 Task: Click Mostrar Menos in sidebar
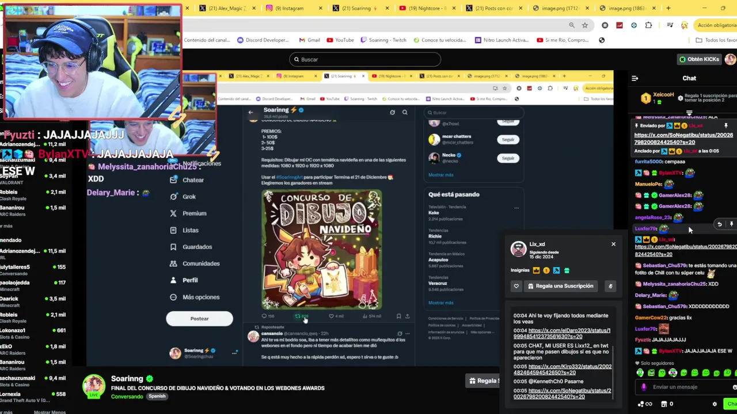pyautogui.click(x=50, y=412)
